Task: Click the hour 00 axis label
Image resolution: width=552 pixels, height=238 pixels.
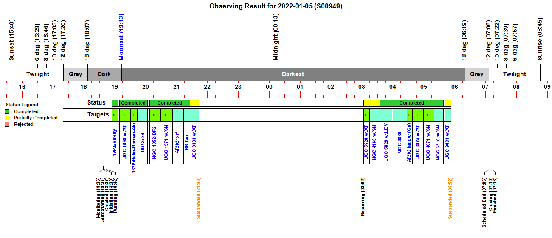Action: (x=269, y=87)
